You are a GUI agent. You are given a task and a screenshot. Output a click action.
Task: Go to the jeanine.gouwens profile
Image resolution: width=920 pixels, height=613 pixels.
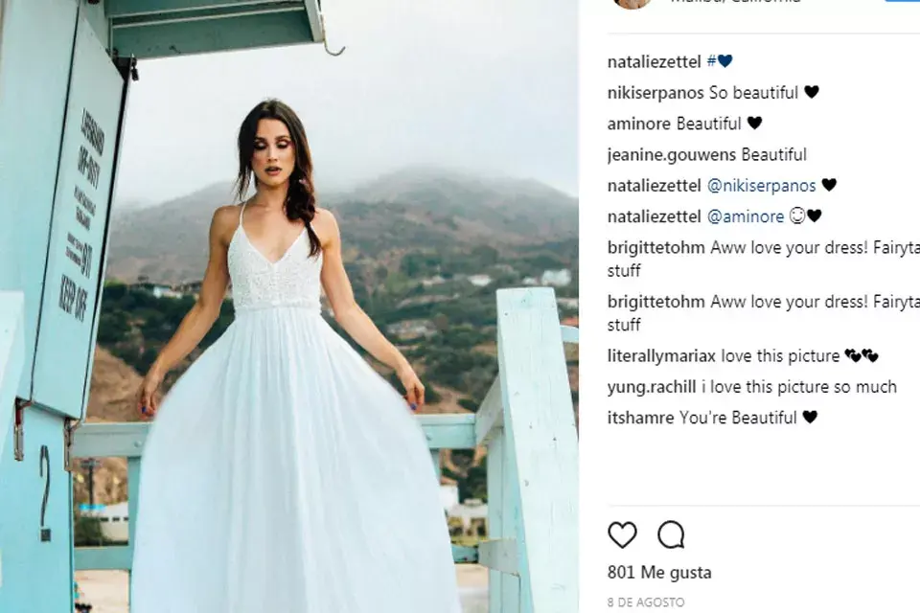671,155
